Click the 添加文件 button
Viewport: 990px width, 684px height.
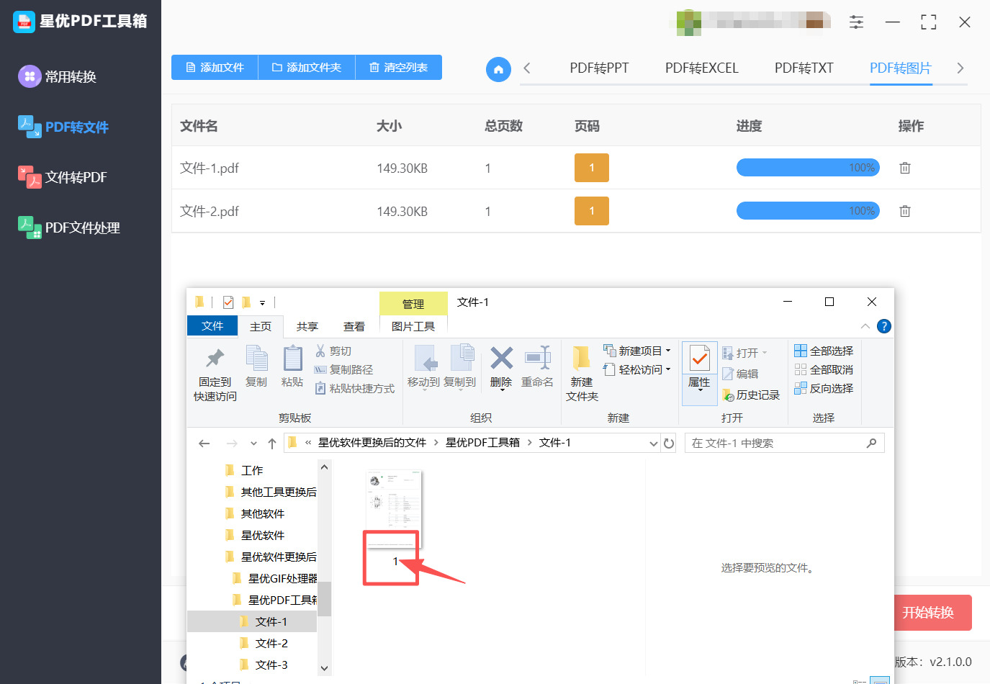tap(215, 68)
